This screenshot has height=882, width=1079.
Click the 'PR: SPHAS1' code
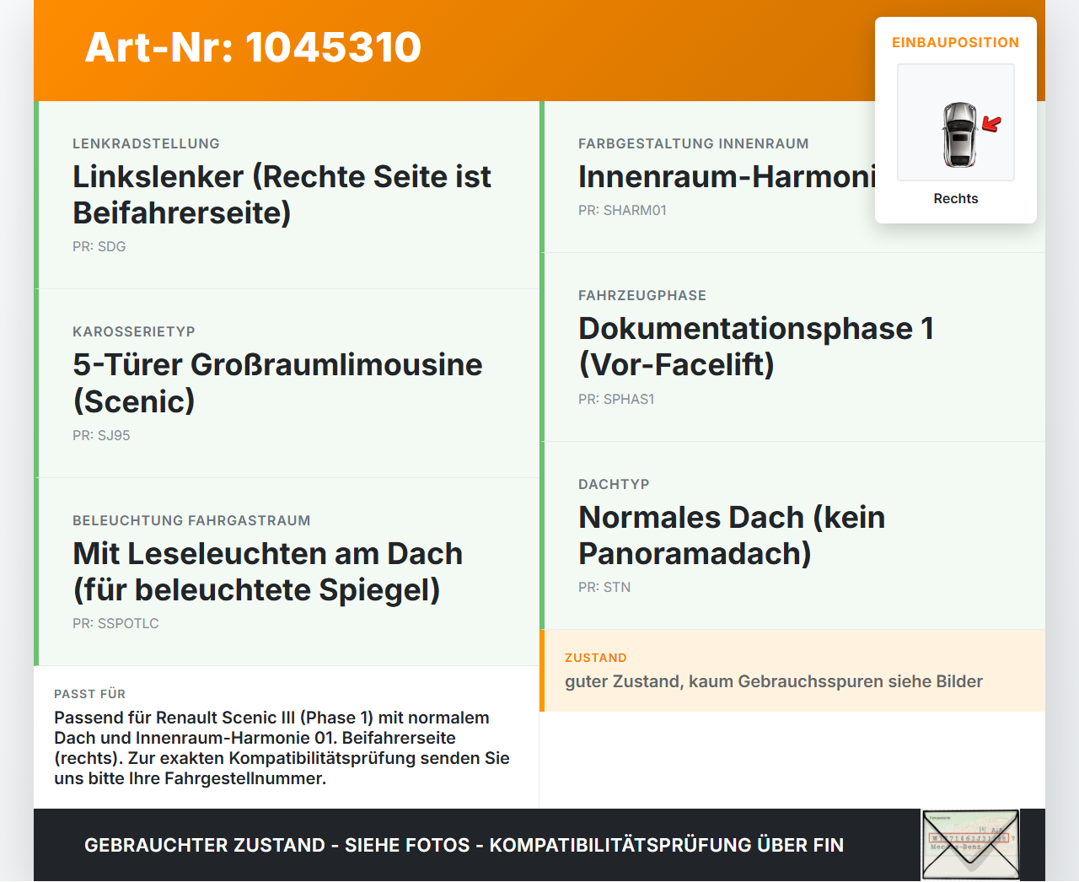[x=616, y=399]
